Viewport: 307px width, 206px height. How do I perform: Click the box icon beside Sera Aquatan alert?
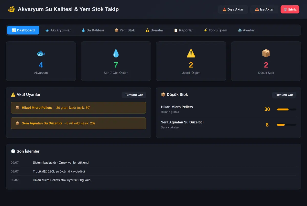click(17, 123)
